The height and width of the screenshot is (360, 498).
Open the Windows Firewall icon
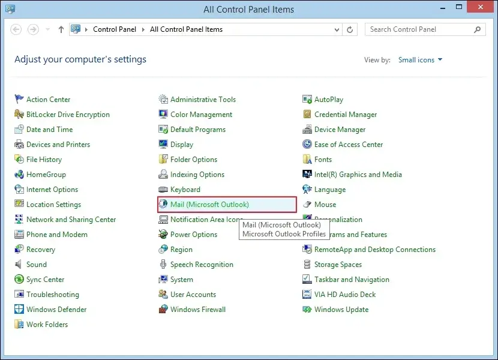[x=163, y=309]
